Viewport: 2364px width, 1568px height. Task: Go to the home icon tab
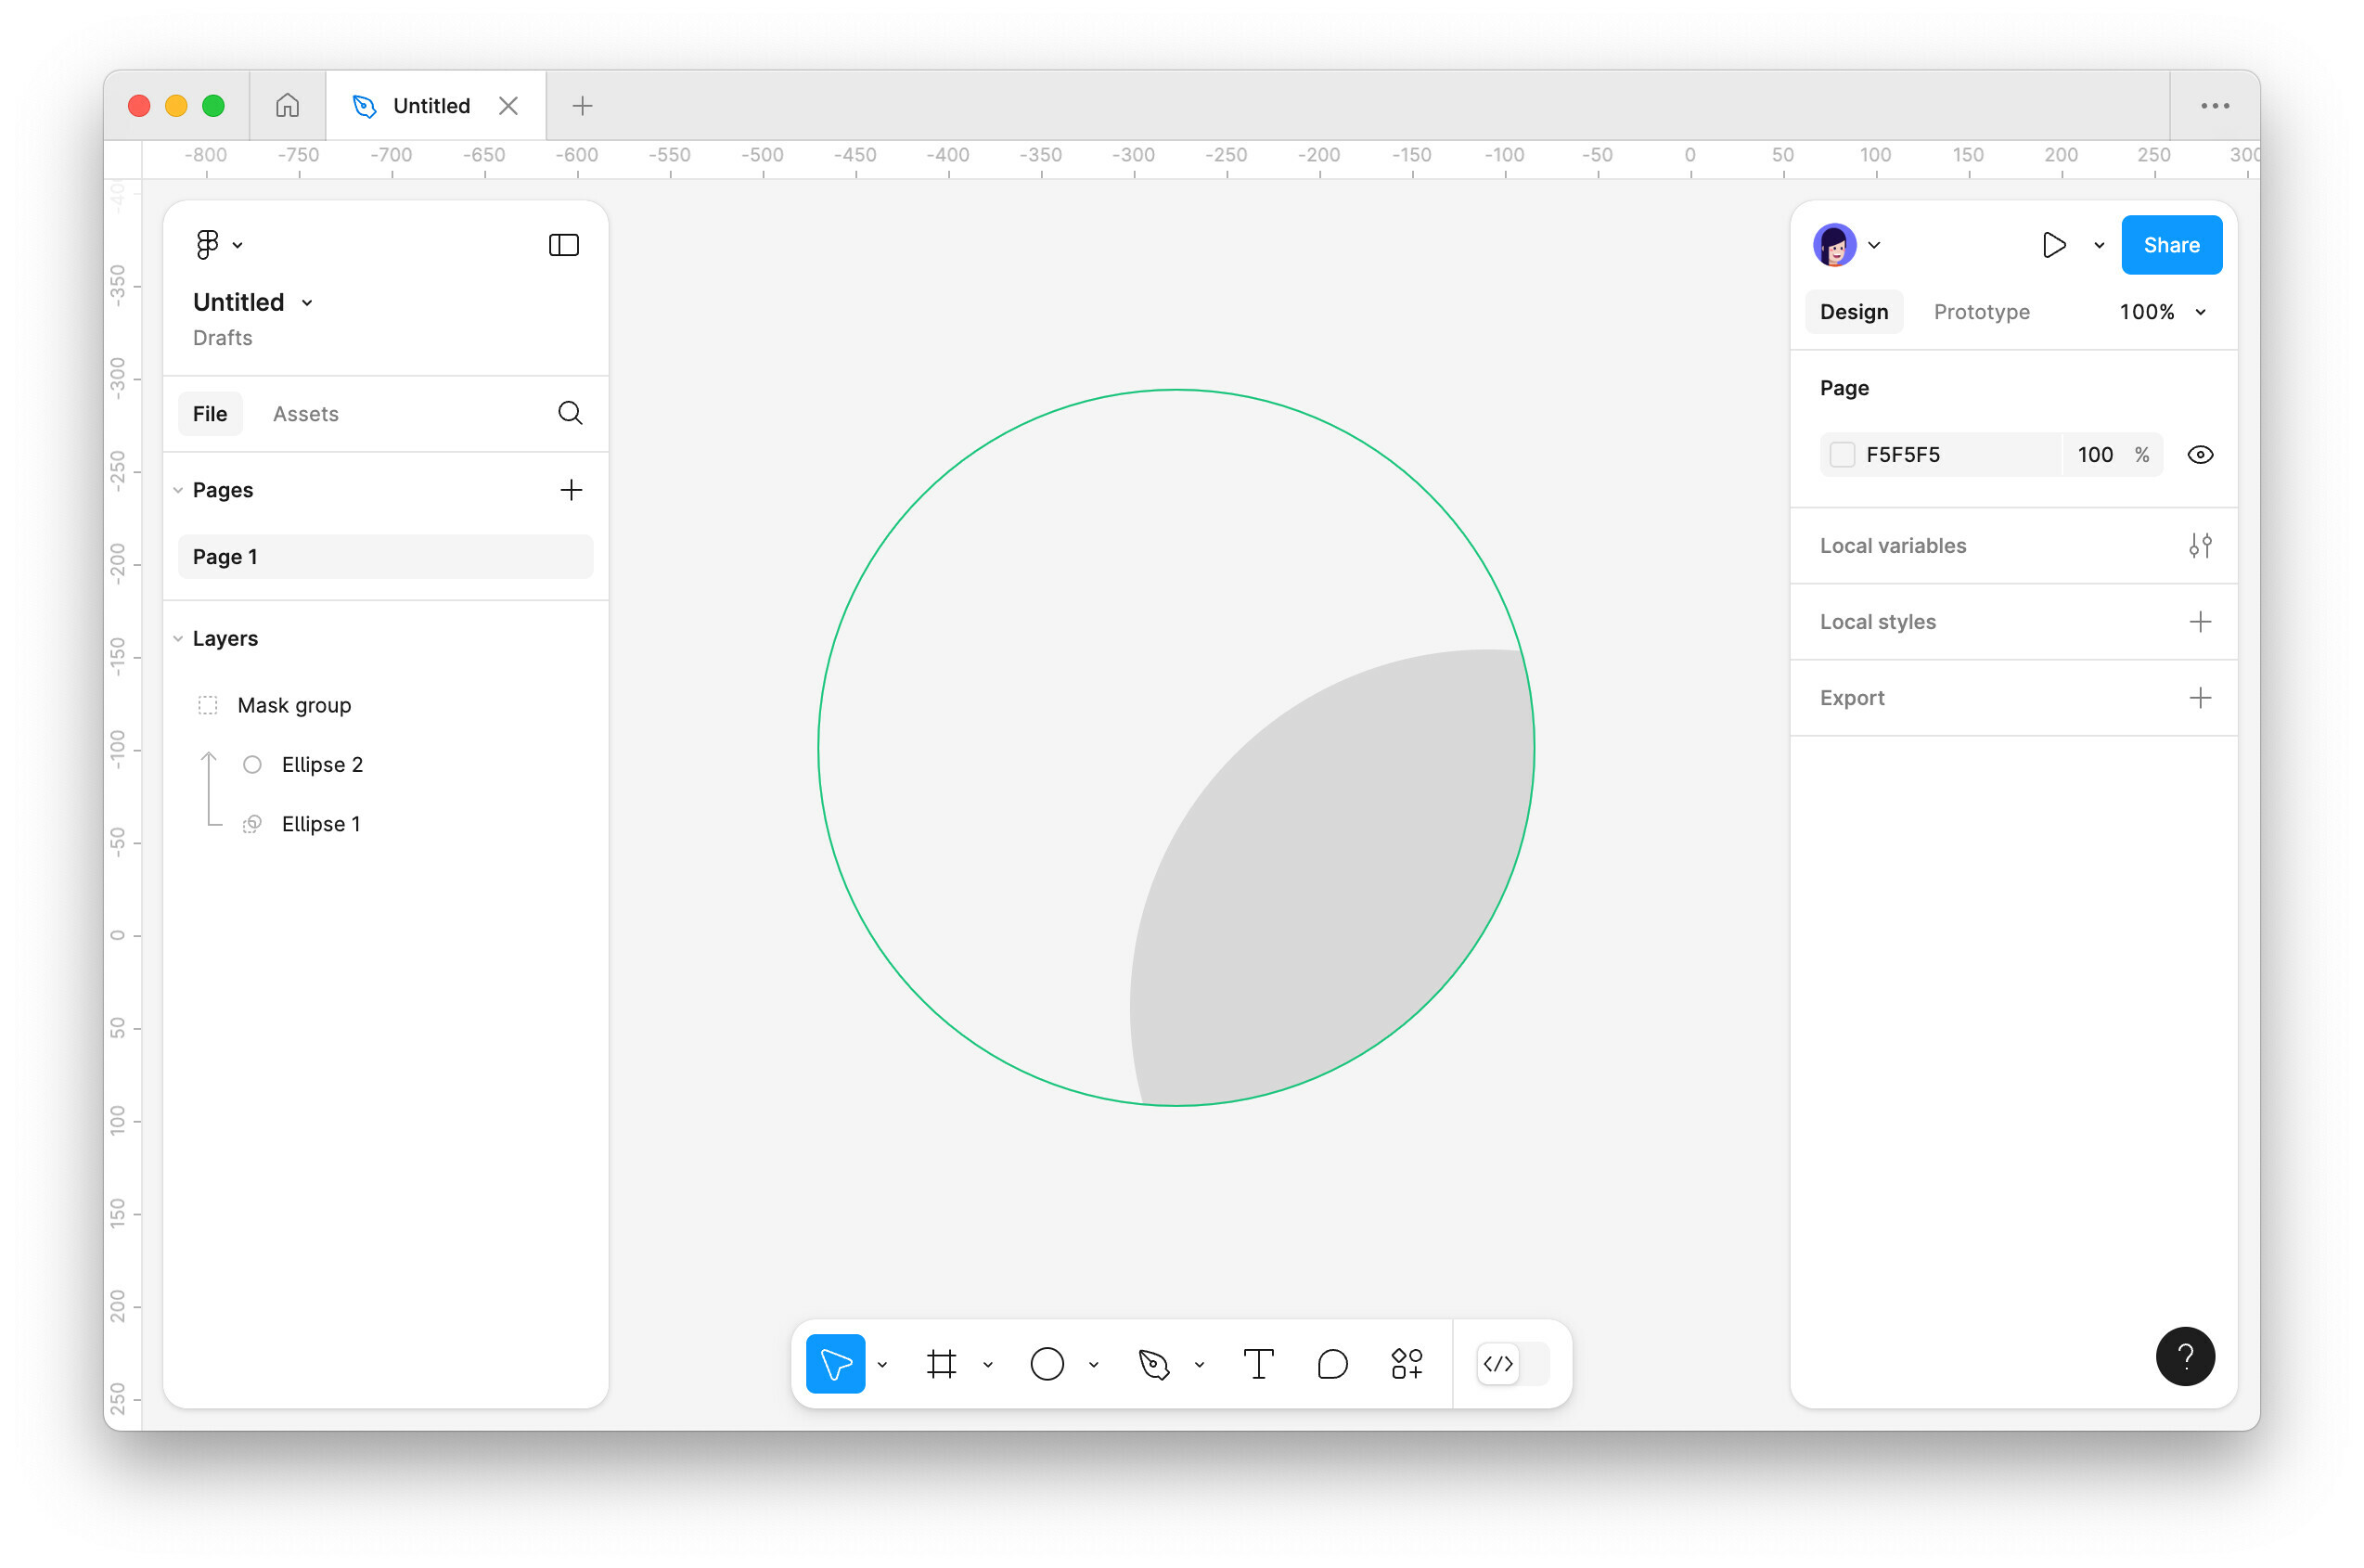[288, 105]
